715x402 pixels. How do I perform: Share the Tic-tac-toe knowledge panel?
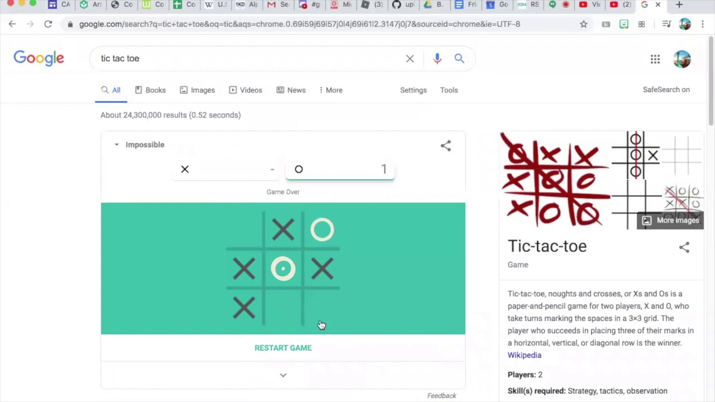[x=684, y=247]
